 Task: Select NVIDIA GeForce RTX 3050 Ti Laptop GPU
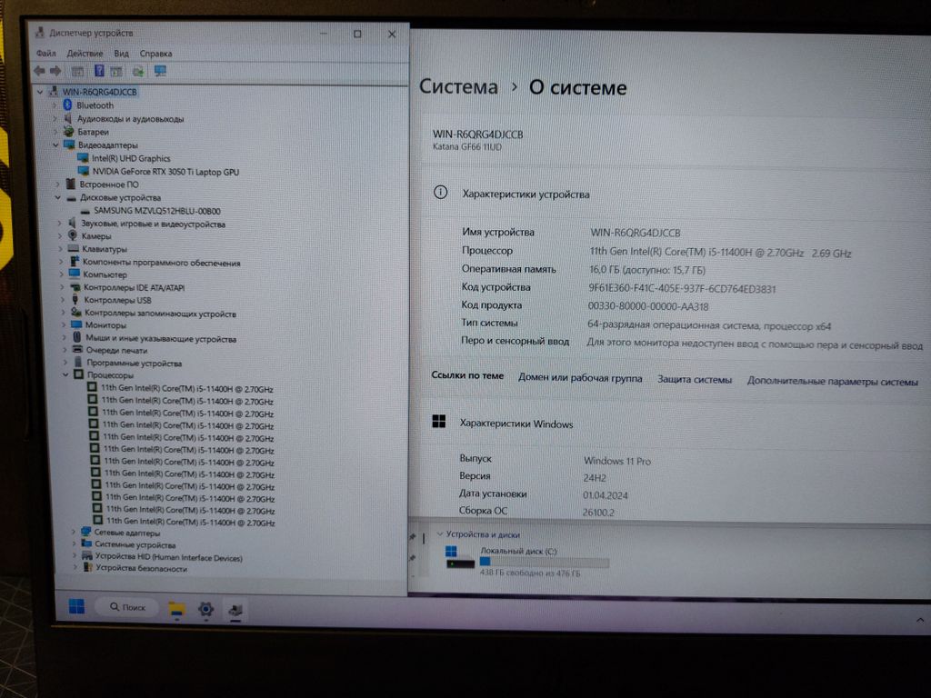coord(165,172)
